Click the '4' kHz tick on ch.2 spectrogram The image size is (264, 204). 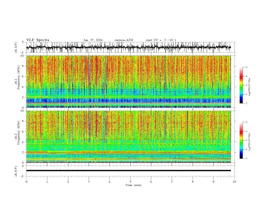[23, 142]
